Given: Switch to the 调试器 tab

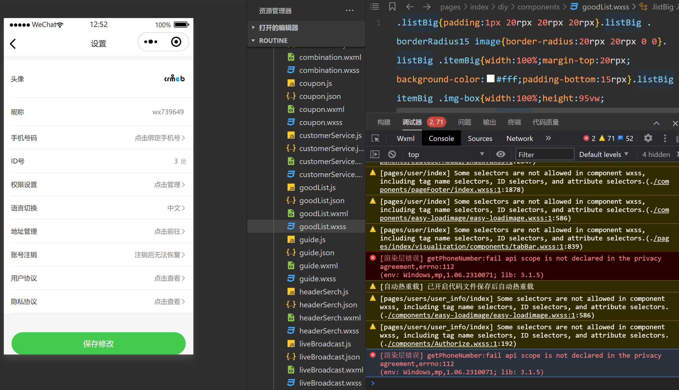Looking at the screenshot, I should point(412,122).
